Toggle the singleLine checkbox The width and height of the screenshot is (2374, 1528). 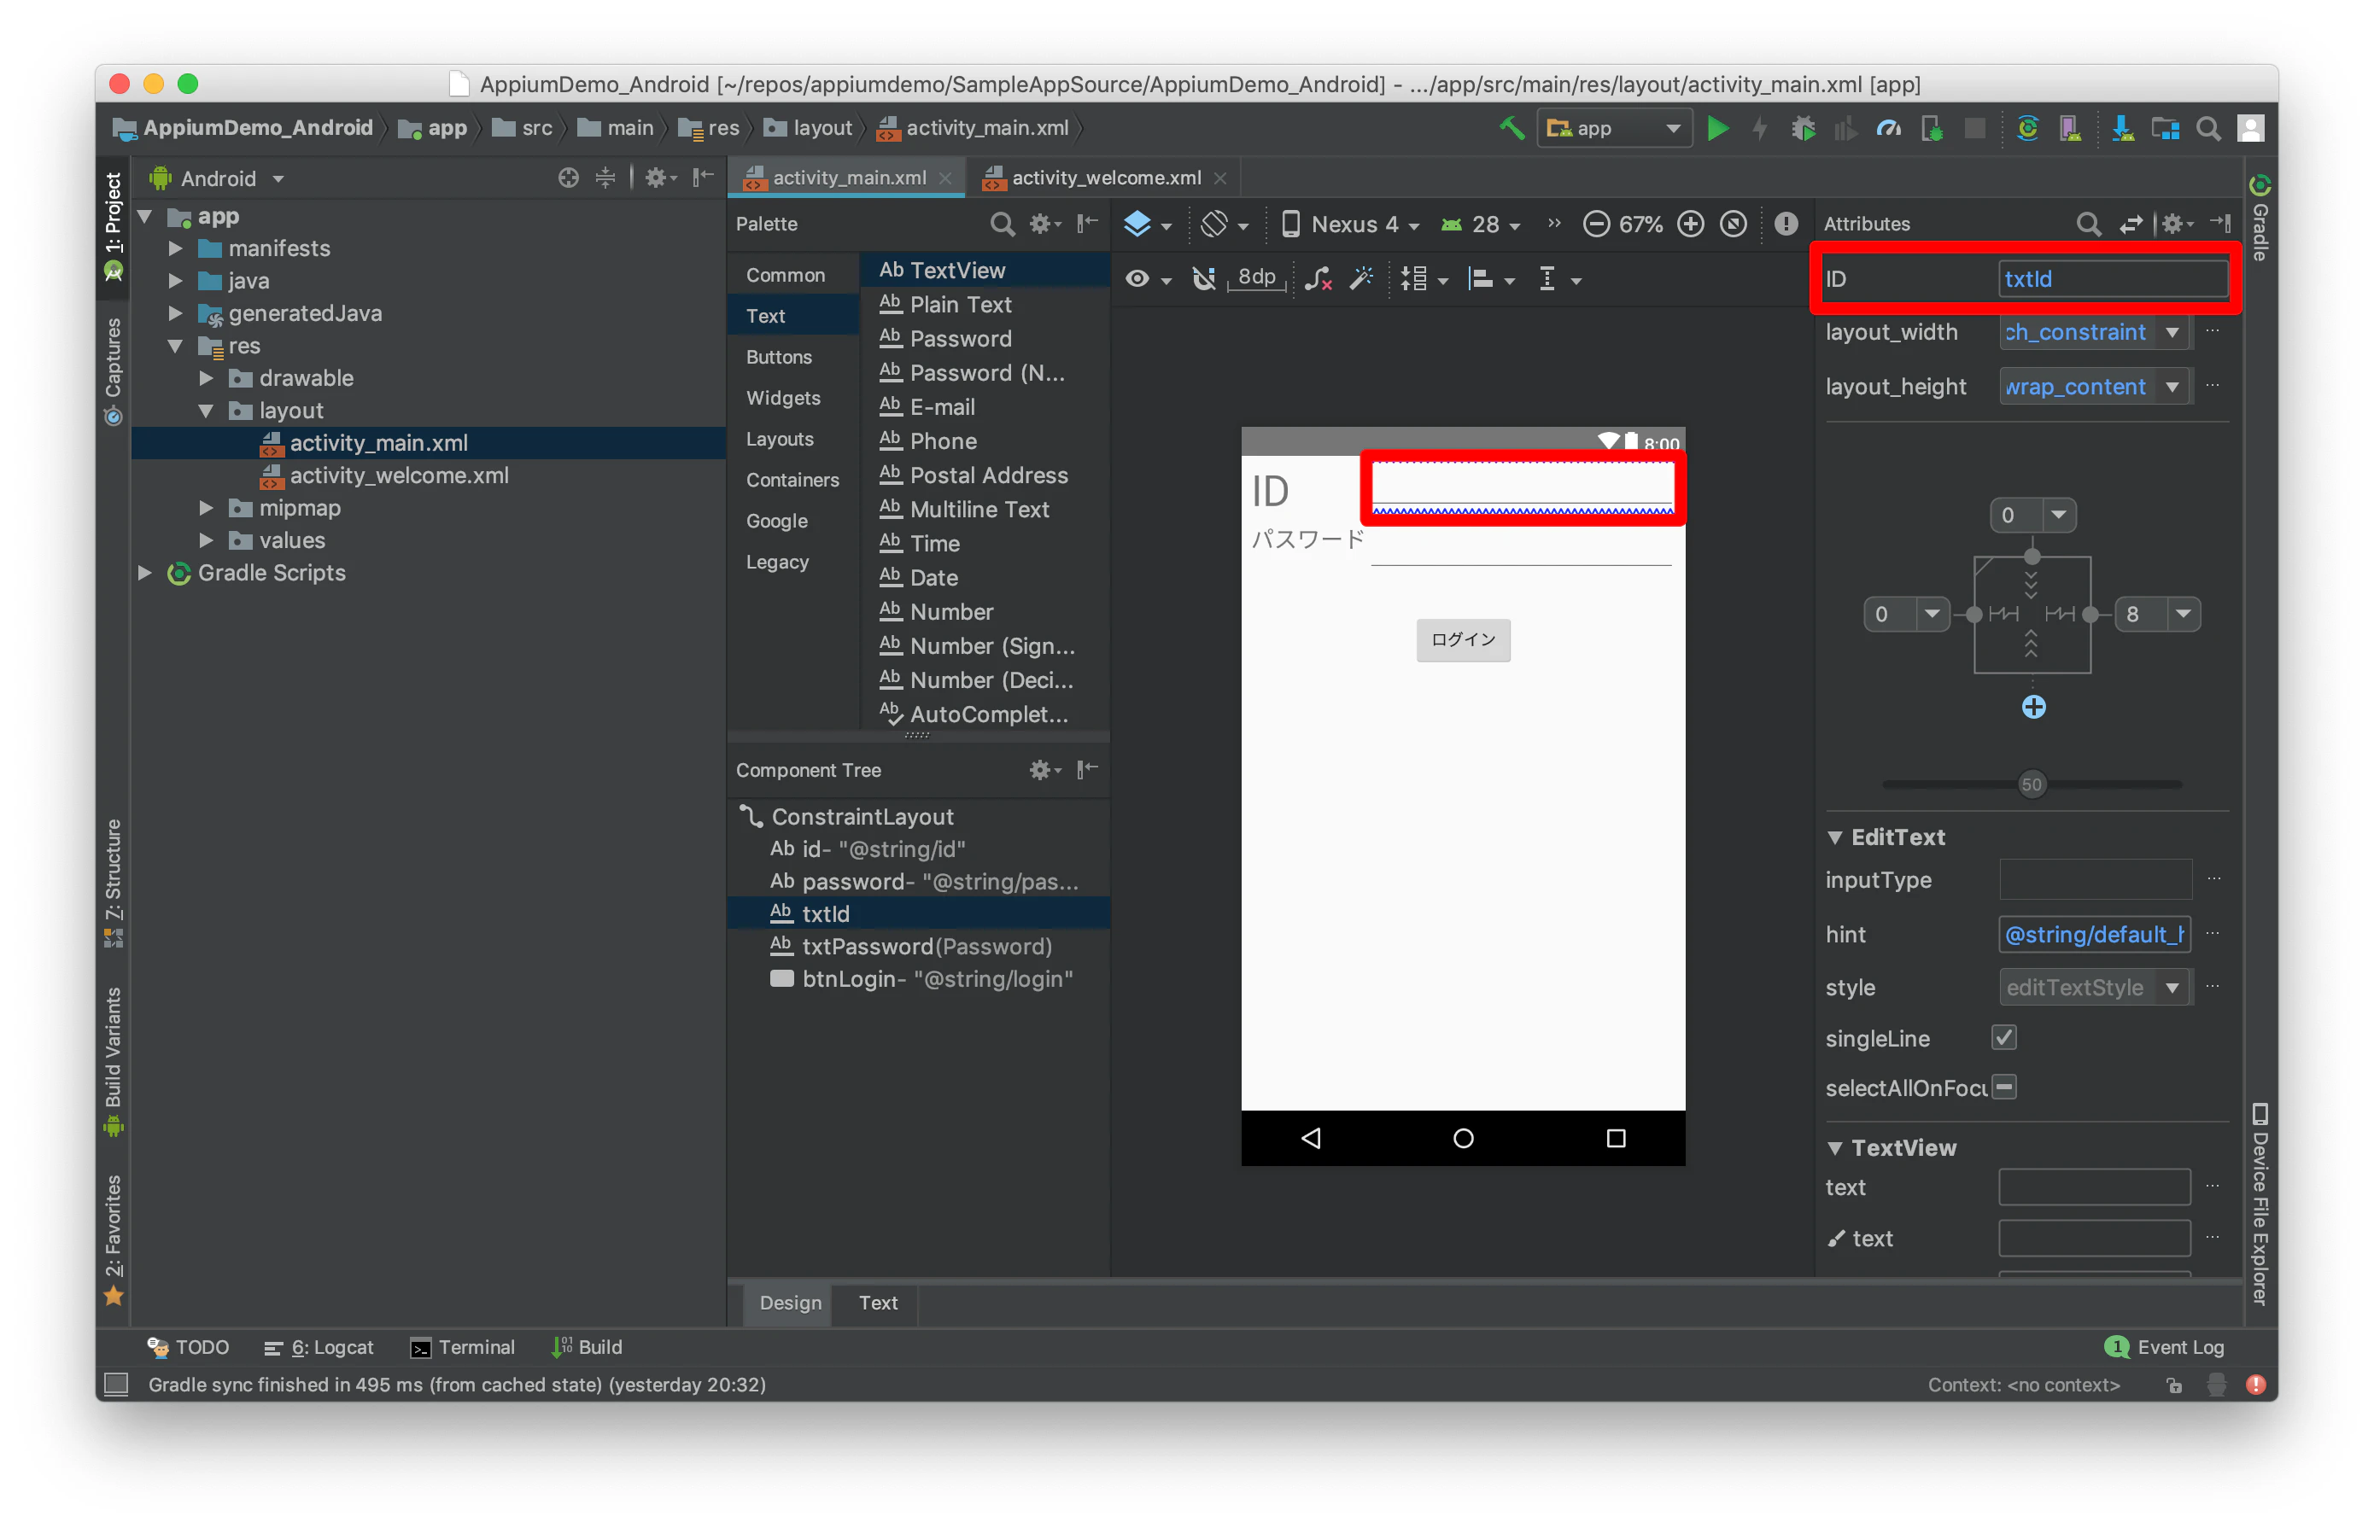tap(2003, 1038)
